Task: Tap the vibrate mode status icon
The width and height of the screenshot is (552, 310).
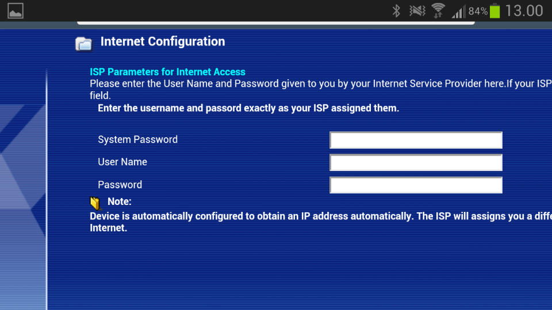Action: (417, 10)
